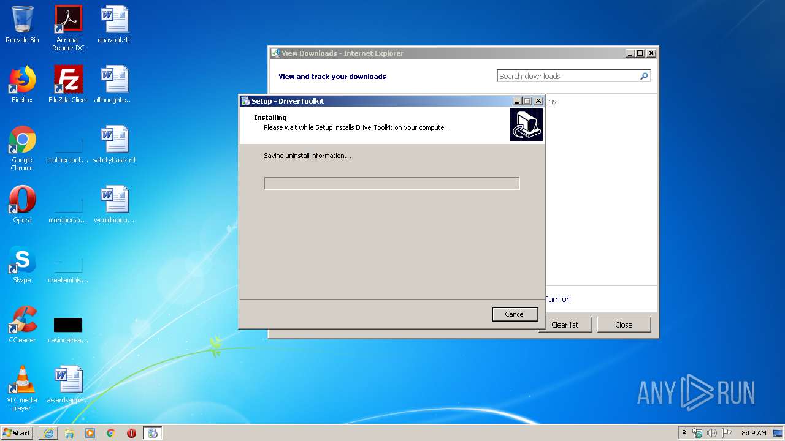Click the installation progress bar
The width and height of the screenshot is (785, 441).
392,183
